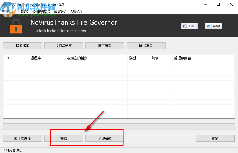Click the orange padlock logo icon
Screen dimensions: 238x153
point(16,26)
